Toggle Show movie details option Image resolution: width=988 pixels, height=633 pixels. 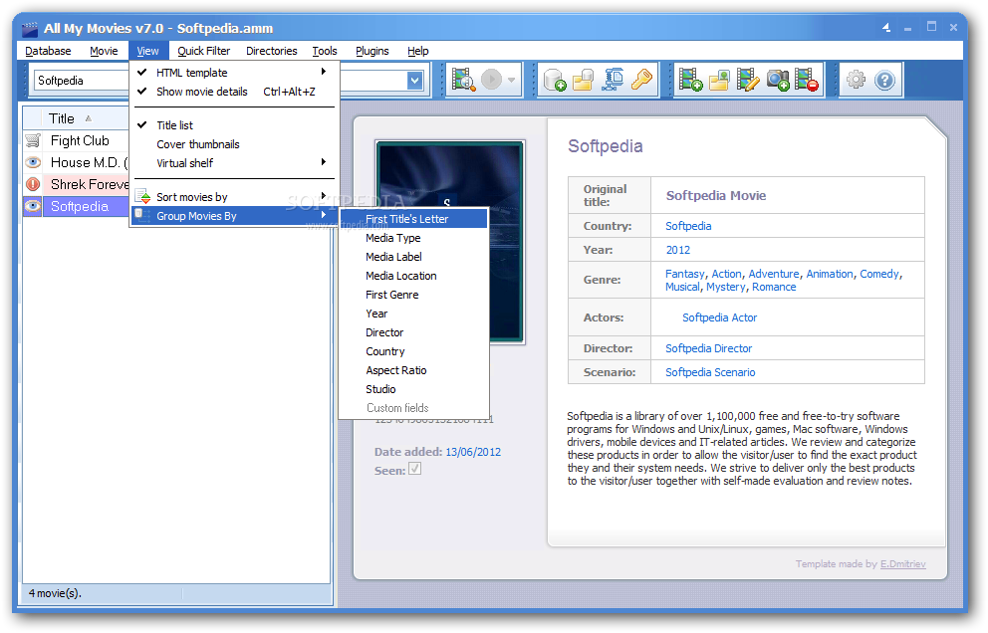234,92
